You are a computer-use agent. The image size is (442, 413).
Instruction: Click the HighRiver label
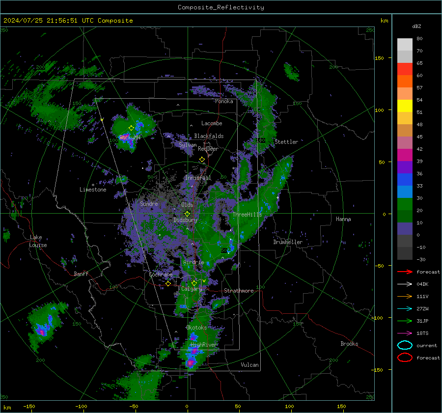click(203, 345)
